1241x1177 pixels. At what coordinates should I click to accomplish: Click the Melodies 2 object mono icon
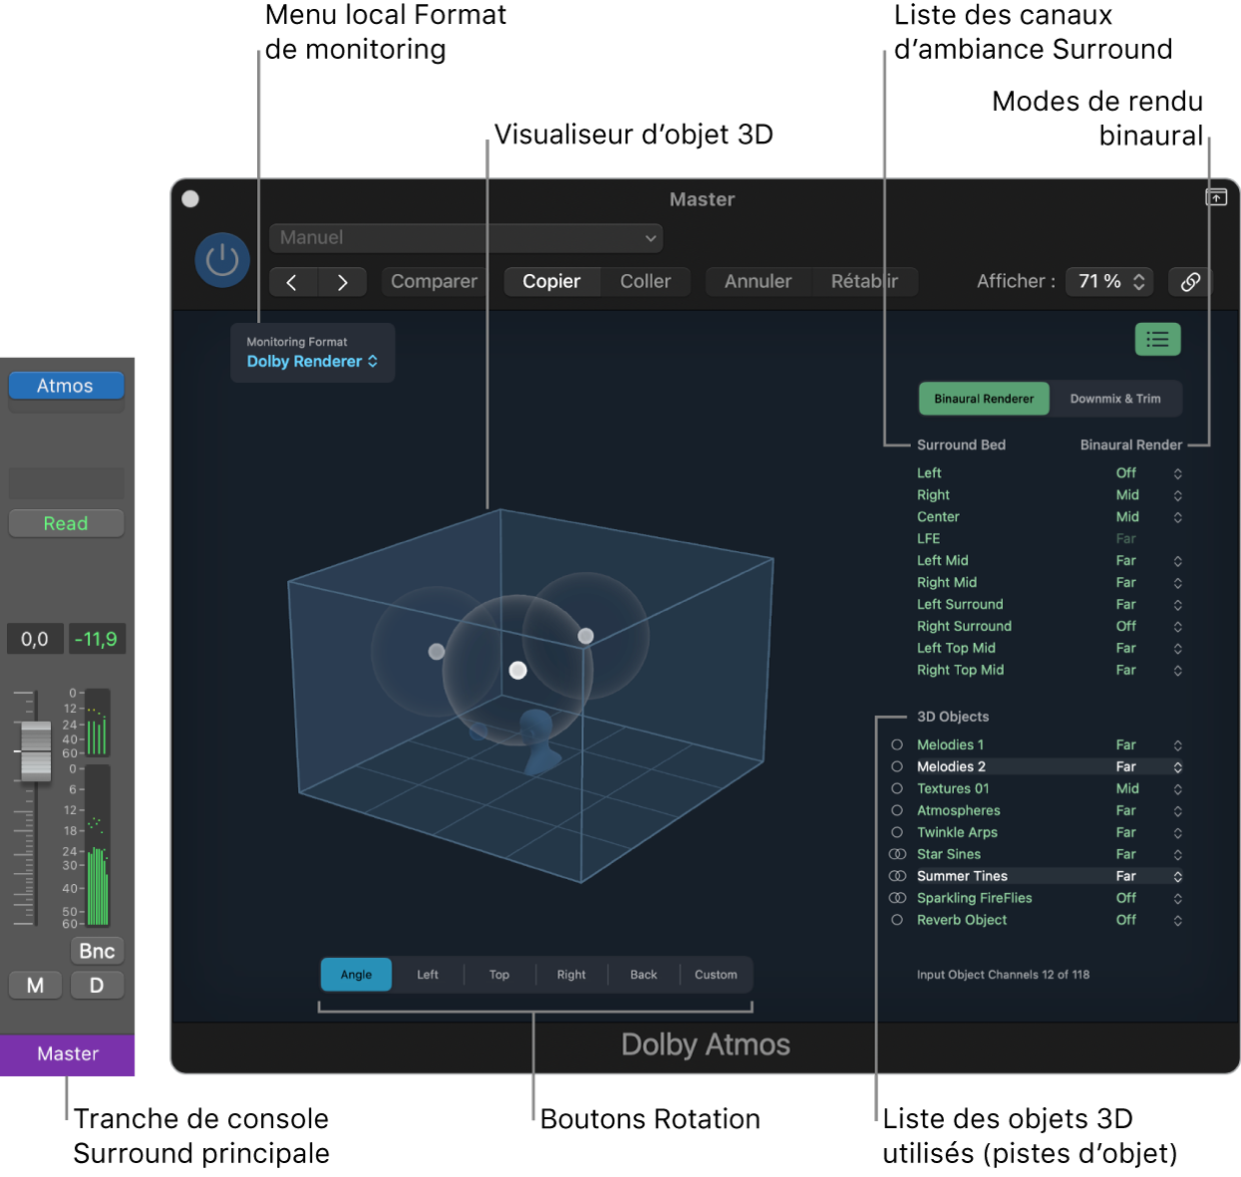tap(897, 766)
